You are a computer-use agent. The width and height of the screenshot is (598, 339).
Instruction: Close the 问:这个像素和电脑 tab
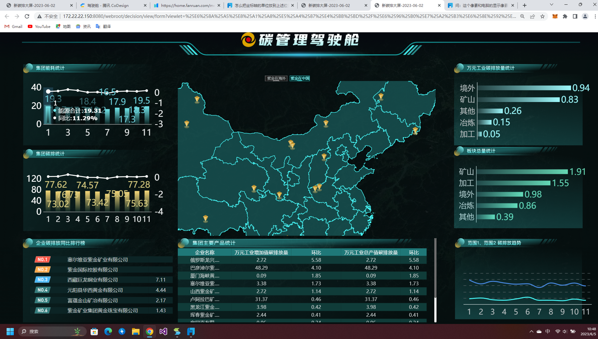pos(513,5)
